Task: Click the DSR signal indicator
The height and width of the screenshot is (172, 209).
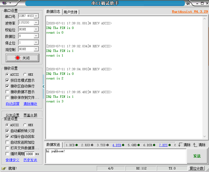Action: tap(154, 145)
